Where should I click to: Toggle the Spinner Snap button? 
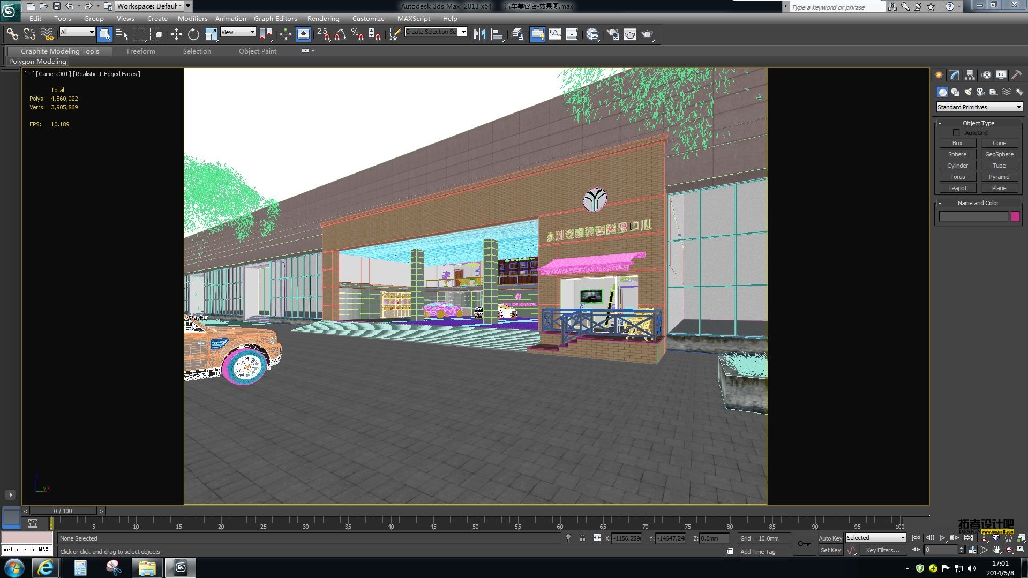tap(375, 34)
